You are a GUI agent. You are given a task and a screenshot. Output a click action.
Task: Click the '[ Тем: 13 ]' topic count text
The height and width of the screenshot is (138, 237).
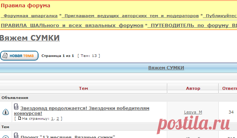point(89,56)
